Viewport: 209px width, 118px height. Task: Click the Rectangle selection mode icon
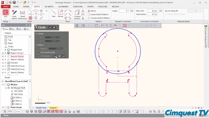click(x=125, y=26)
